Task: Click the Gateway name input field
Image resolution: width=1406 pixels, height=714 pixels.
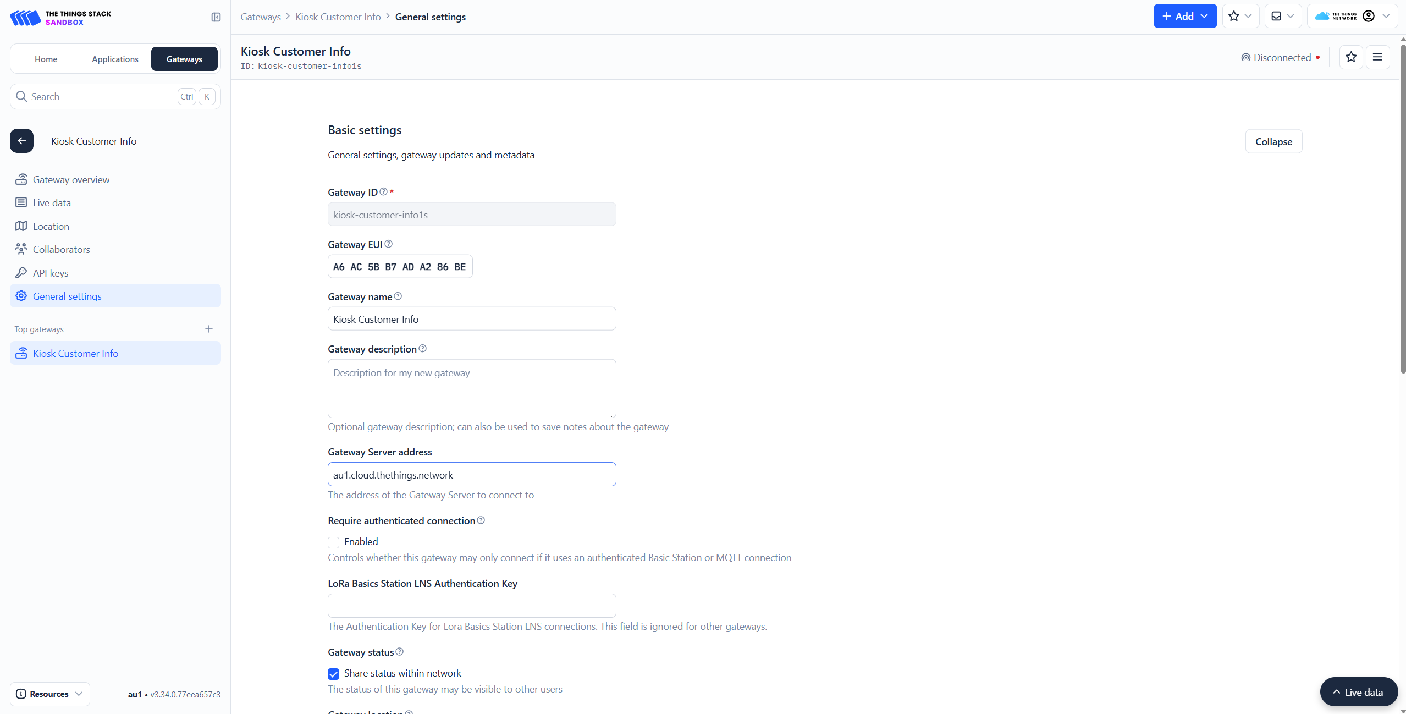Action: point(472,319)
